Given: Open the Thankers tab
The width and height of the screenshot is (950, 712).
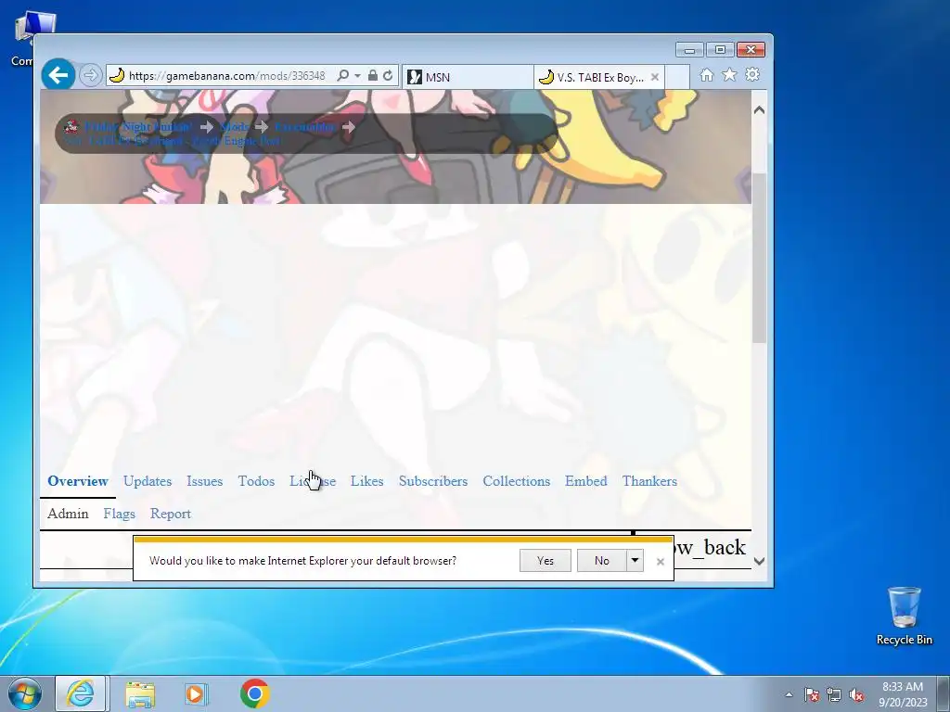Looking at the screenshot, I should pos(649,481).
